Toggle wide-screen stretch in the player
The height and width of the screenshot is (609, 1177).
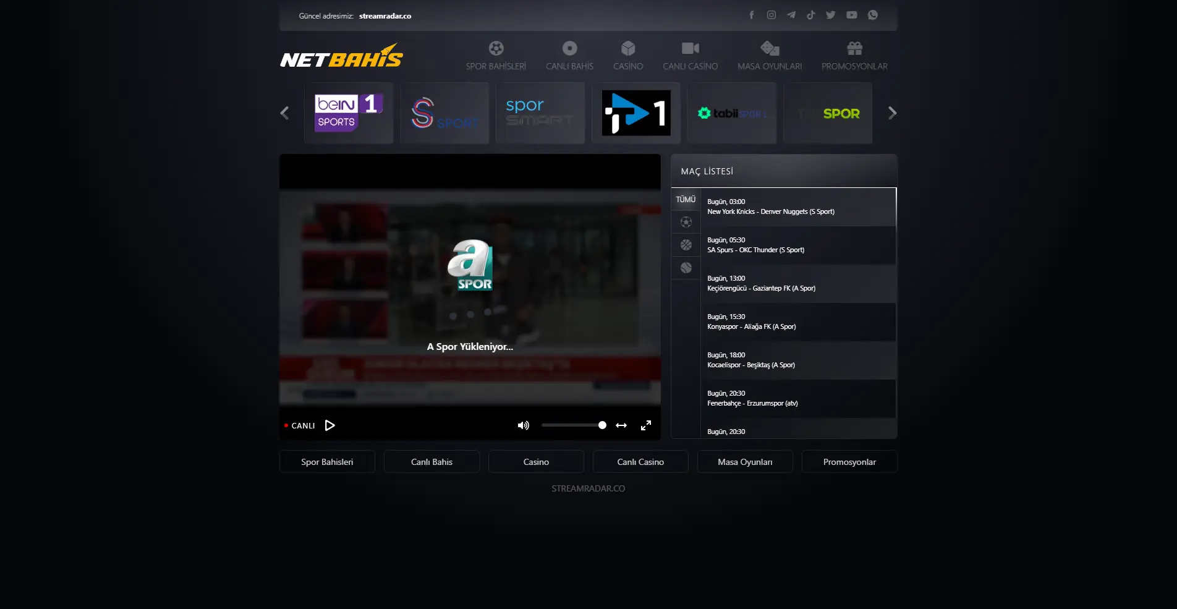621,425
